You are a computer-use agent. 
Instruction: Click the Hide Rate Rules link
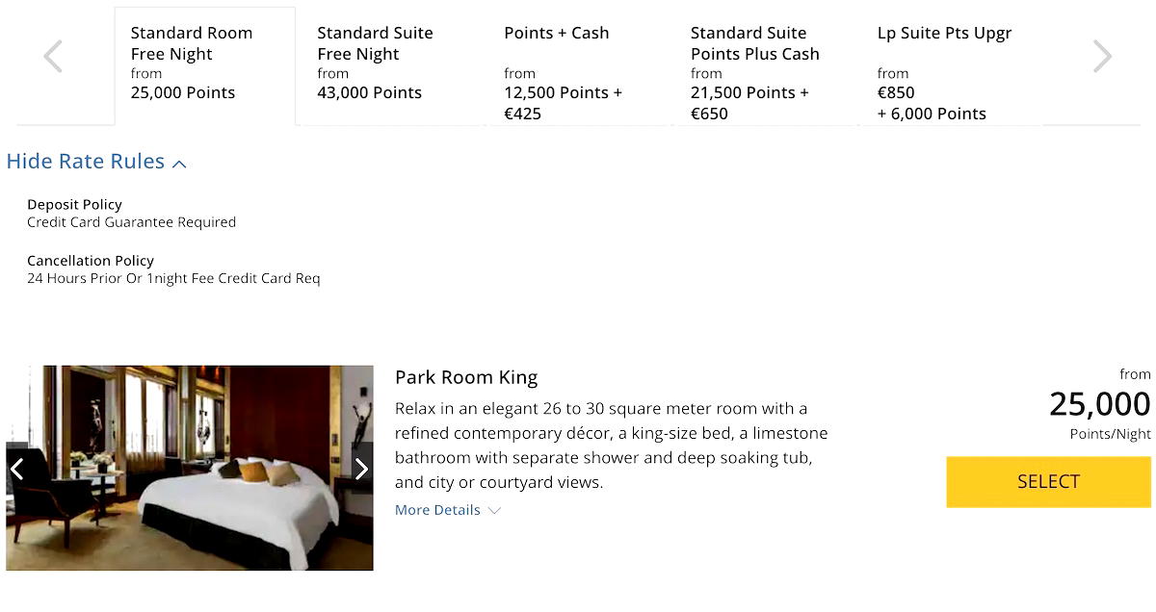tap(86, 162)
